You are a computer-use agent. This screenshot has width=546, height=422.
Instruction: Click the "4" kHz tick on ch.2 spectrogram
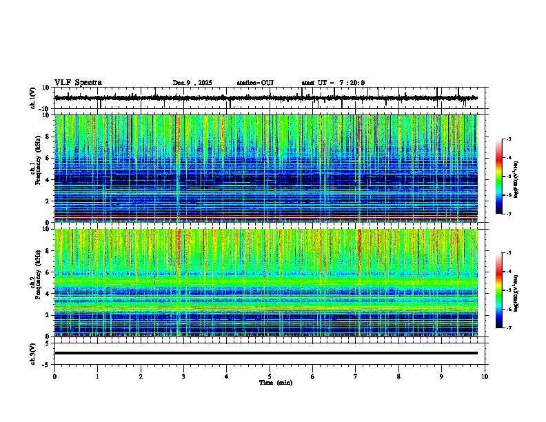pos(48,294)
